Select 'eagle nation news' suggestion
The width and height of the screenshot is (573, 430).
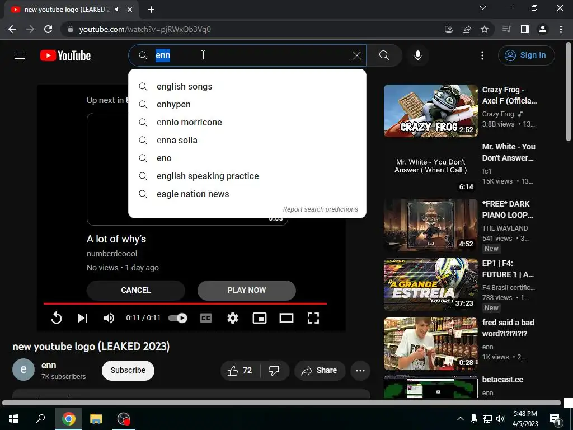click(247, 194)
